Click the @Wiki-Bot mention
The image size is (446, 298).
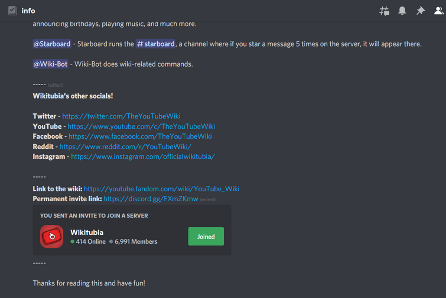[50, 64]
